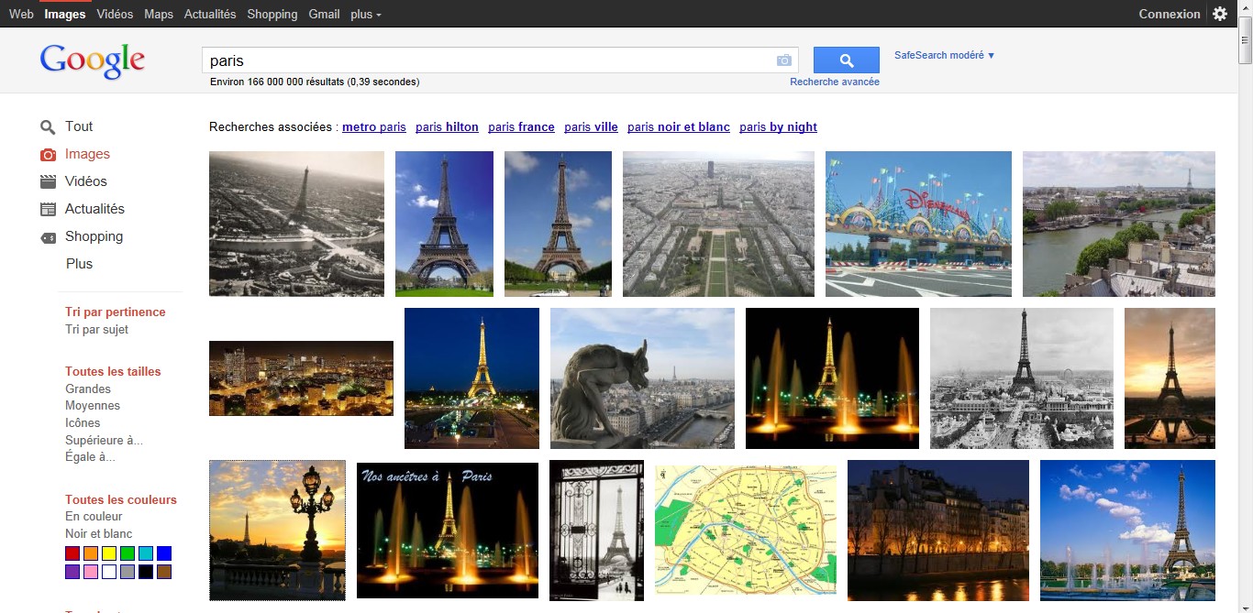Open Shopping in the top bar

(272, 14)
